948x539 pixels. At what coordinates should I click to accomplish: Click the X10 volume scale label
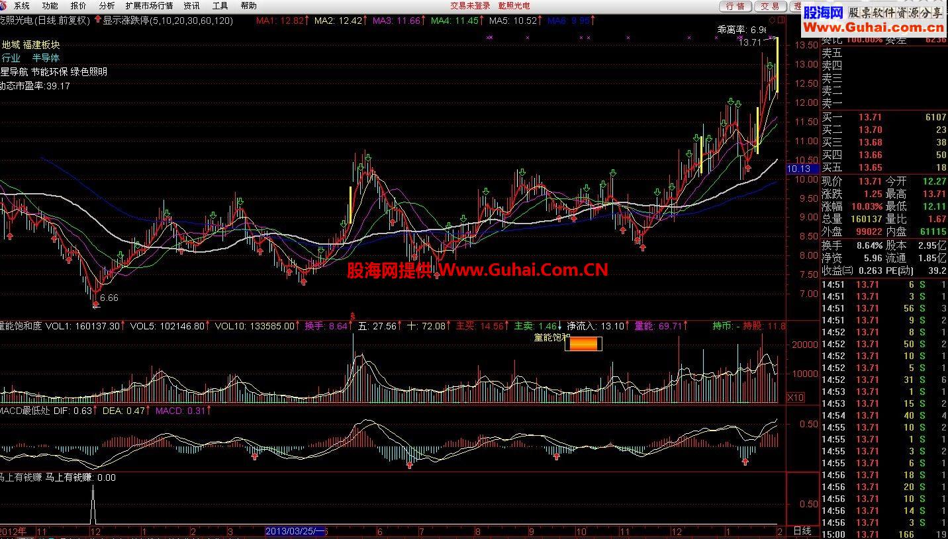pyautogui.click(x=795, y=397)
